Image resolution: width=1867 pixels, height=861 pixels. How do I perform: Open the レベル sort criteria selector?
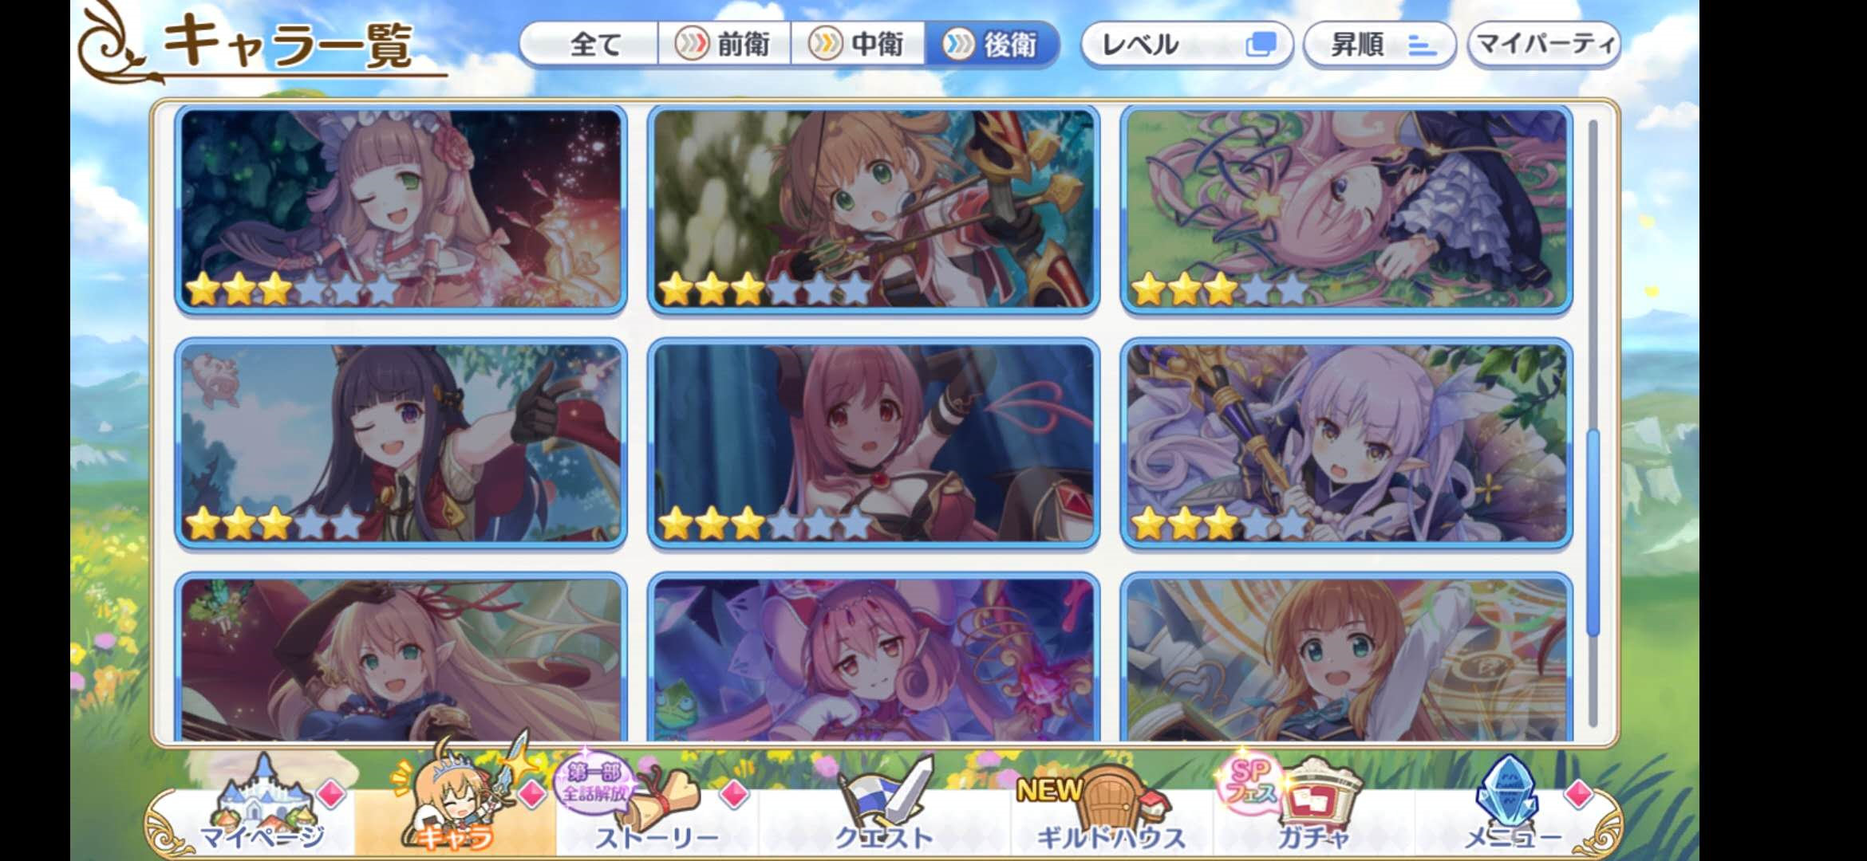[x=1186, y=45]
